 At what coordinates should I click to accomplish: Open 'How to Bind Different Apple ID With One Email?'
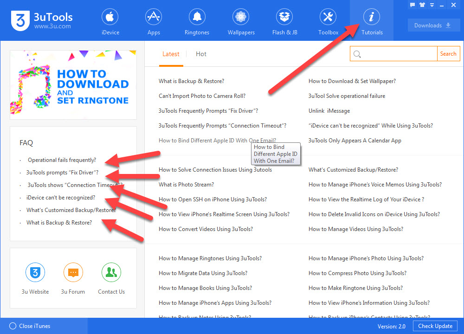[217, 141]
